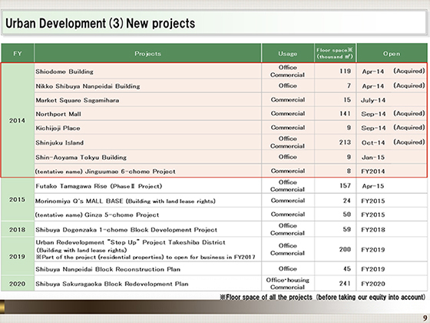This screenshot has width=430, height=323.
Task: Click 'Shinjuku Island' project name
Action: click(60, 142)
